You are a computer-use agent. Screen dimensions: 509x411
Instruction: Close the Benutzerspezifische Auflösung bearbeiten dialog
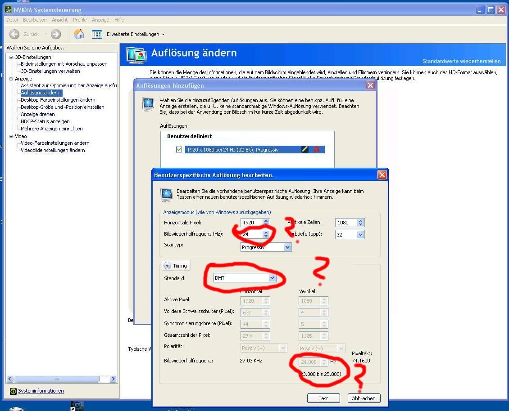click(382, 175)
